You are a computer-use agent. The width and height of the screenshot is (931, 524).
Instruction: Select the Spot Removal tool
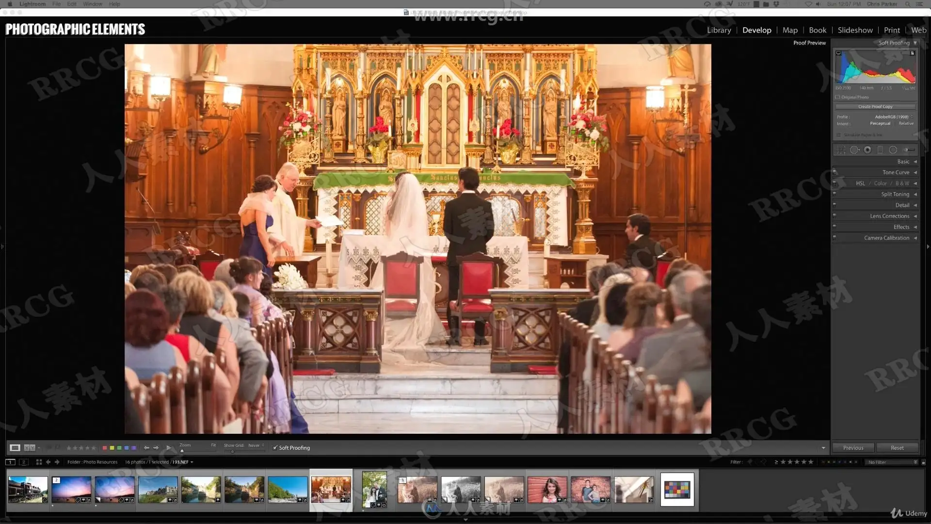click(854, 150)
